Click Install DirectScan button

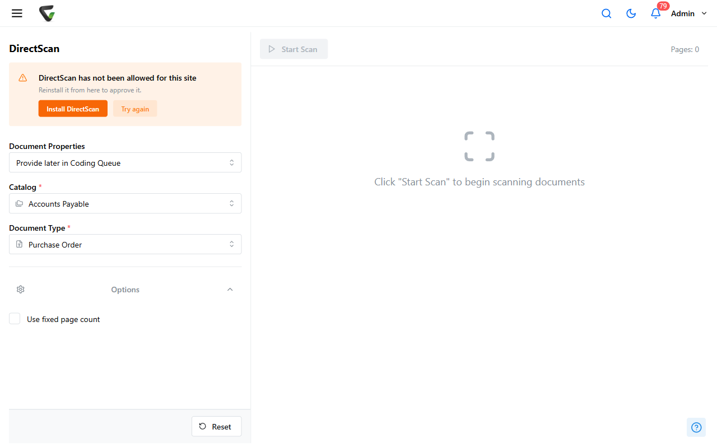tap(73, 109)
